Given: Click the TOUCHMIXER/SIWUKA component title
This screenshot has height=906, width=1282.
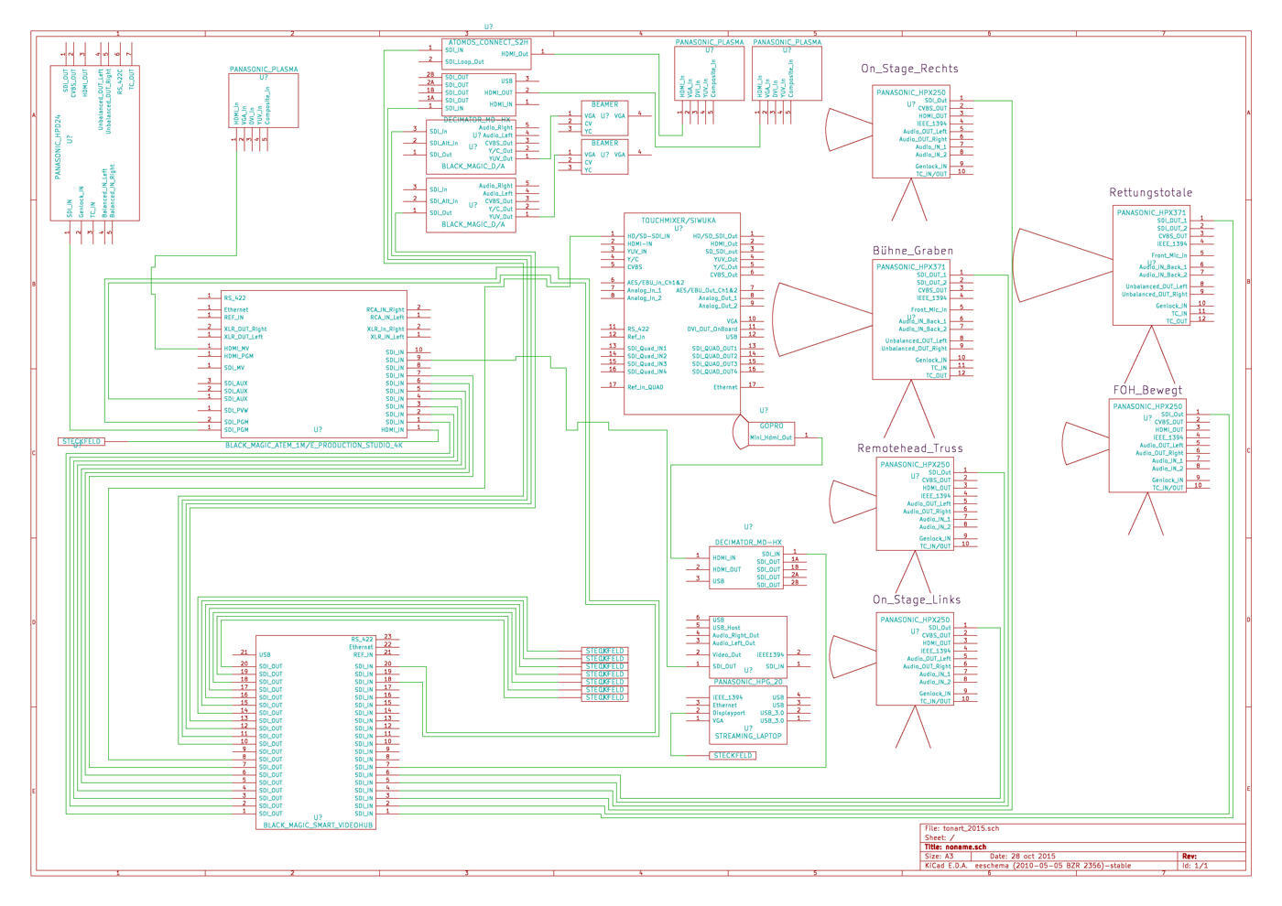Looking at the screenshot, I should tap(679, 221).
